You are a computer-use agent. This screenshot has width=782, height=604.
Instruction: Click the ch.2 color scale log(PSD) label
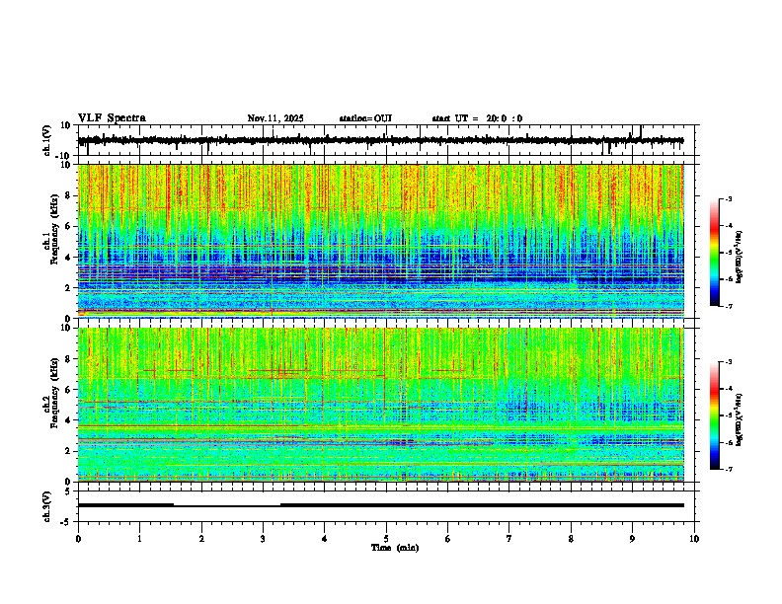click(740, 419)
